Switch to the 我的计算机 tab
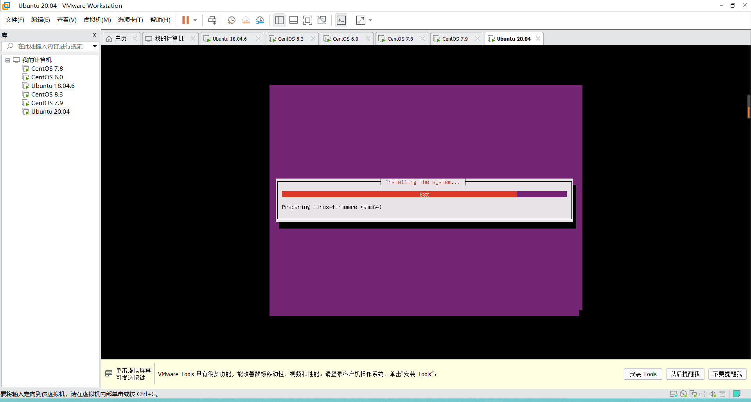Viewport: 751px width, 402px height. click(170, 39)
